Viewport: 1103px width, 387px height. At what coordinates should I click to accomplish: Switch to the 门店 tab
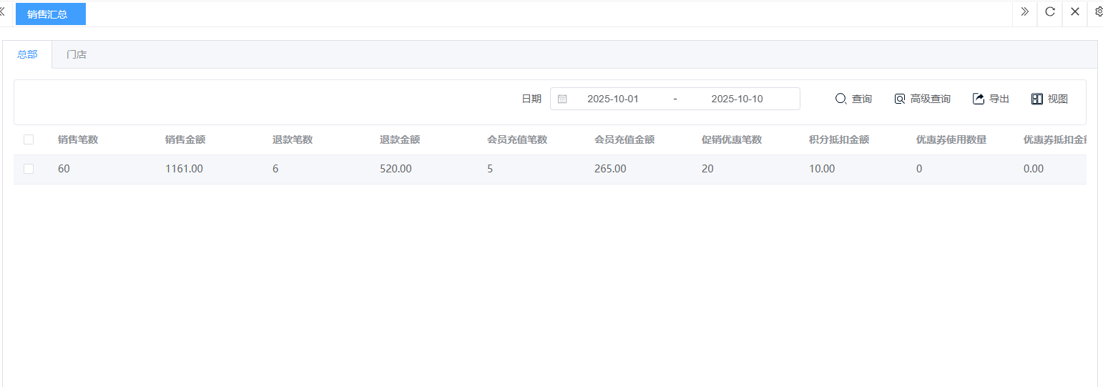pos(77,54)
